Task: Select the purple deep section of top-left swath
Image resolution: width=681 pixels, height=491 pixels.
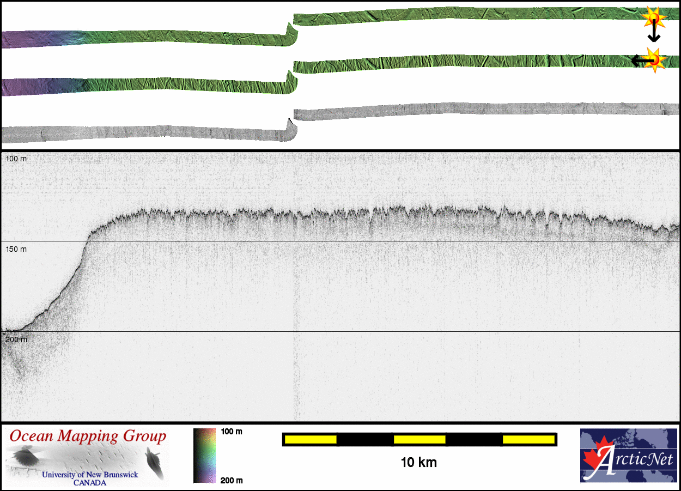Action: click(27, 40)
